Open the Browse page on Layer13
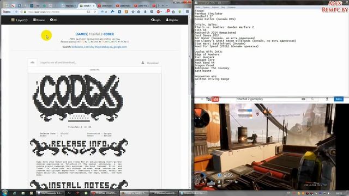Viewport: 349px width, 196px height. coord(39,20)
